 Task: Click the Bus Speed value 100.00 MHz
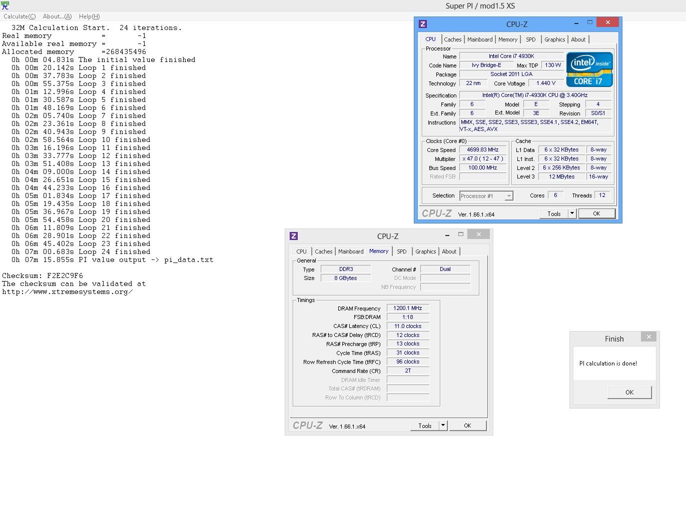pos(483,167)
